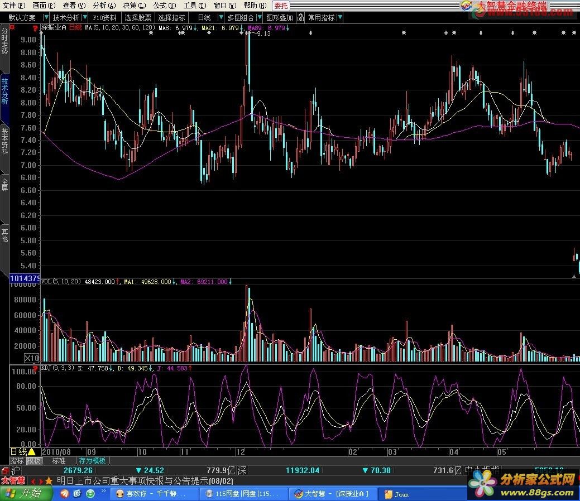Click the blue quick launch icon on taskbar

click(x=77, y=494)
